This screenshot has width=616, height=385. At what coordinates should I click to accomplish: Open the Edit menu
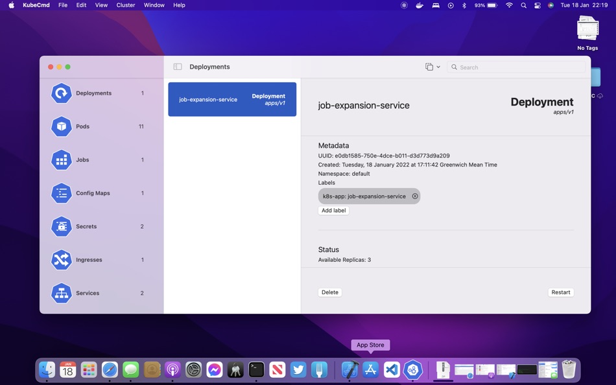[x=81, y=5]
